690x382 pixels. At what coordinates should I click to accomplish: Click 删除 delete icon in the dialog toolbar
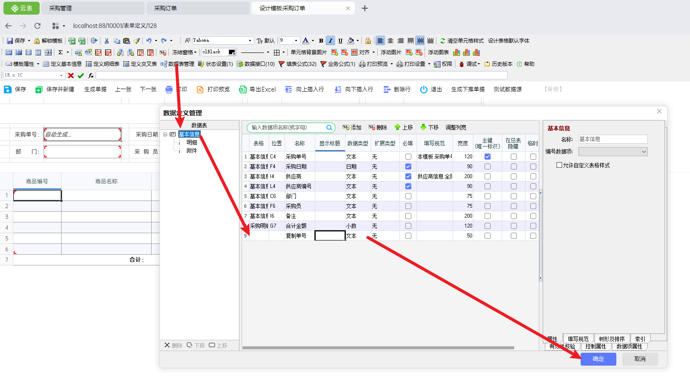click(x=371, y=127)
